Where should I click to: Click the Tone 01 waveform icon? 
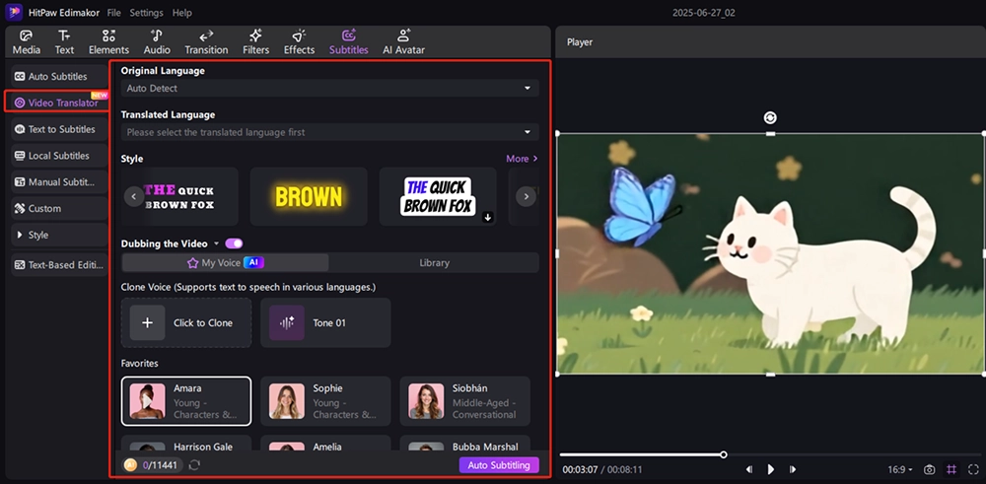pyautogui.click(x=287, y=322)
